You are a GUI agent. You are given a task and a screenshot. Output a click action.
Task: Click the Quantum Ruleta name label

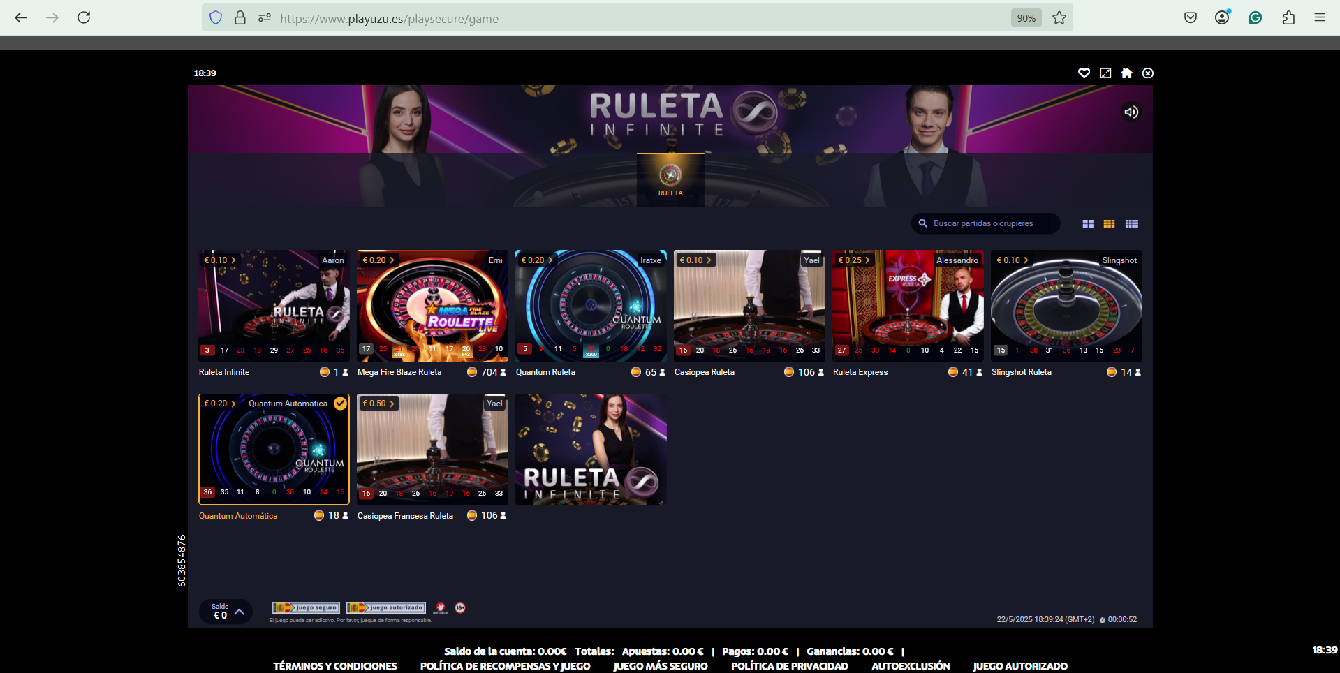(x=545, y=372)
